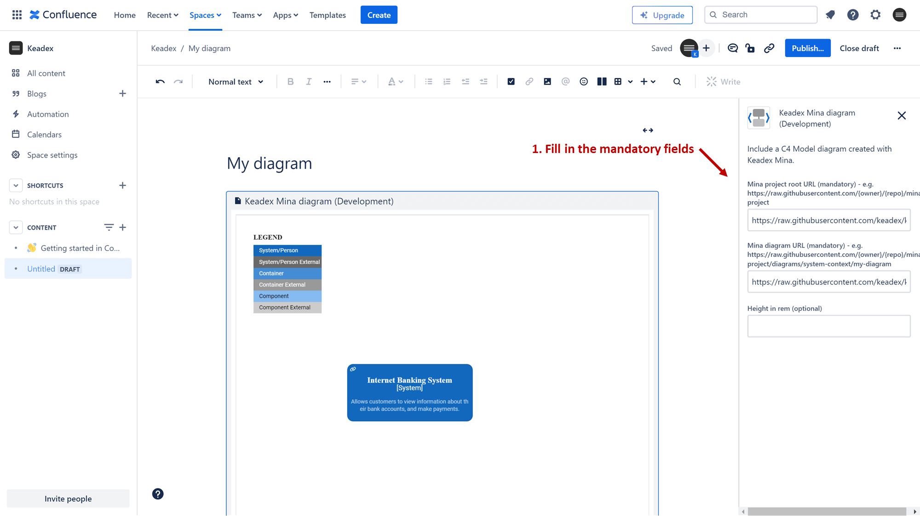
Task: Open the notifications icon
Action: pyautogui.click(x=830, y=15)
